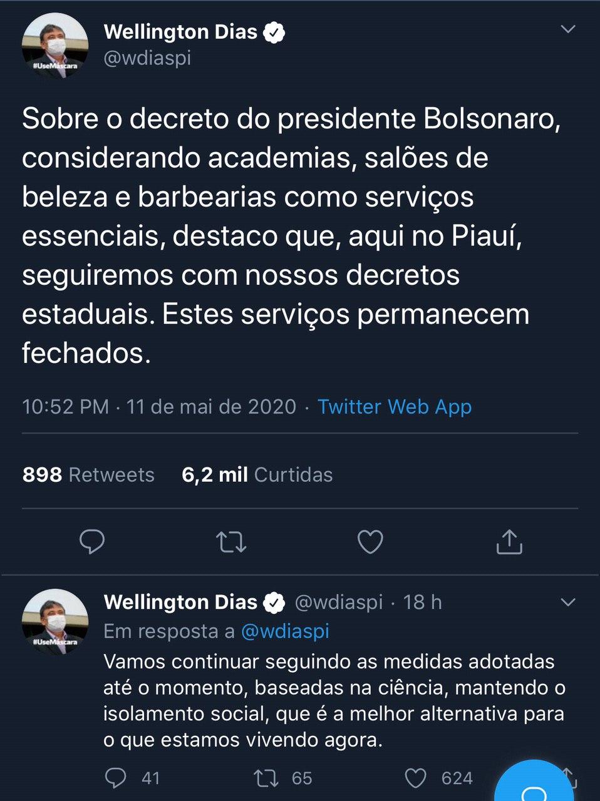This screenshot has height=801, width=600.
Task: Click Wellington Dias name on reply tweet
Action: coord(180,602)
